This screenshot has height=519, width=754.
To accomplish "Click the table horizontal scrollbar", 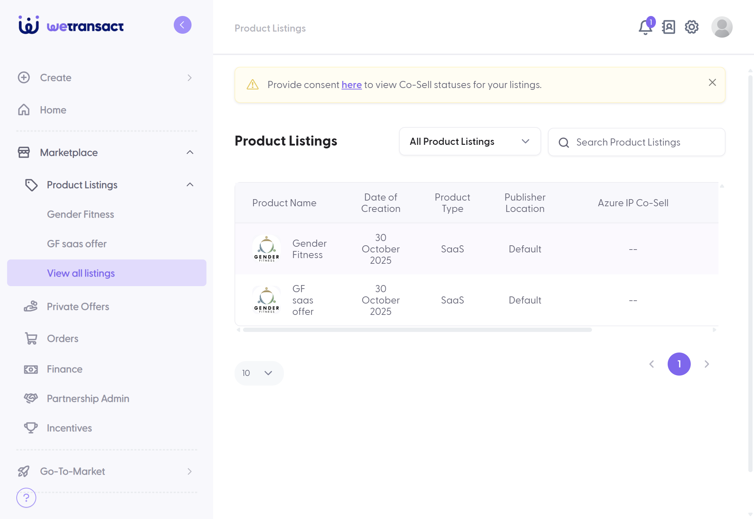I will (x=417, y=330).
